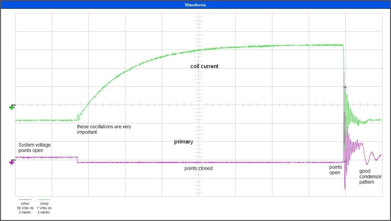Click the green Wfm2 ground level marker
Screen dimensions: 391x221
pyautogui.click(x=12, y=107)
